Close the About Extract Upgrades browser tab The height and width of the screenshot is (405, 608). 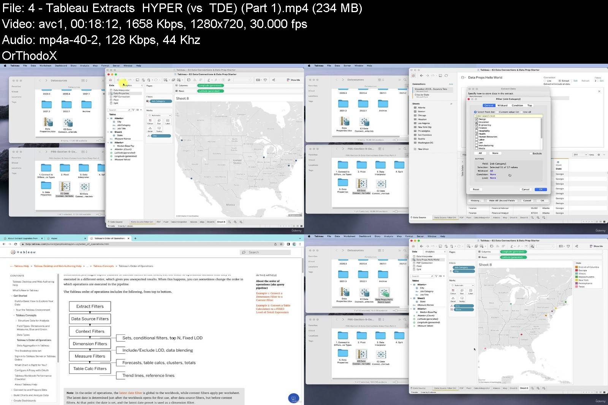point(42,239)
